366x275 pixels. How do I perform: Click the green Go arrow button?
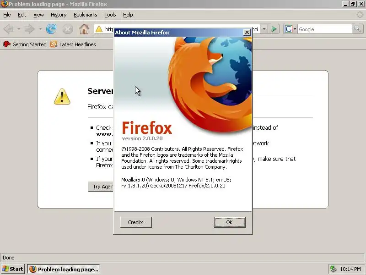(x=274, y=29)
